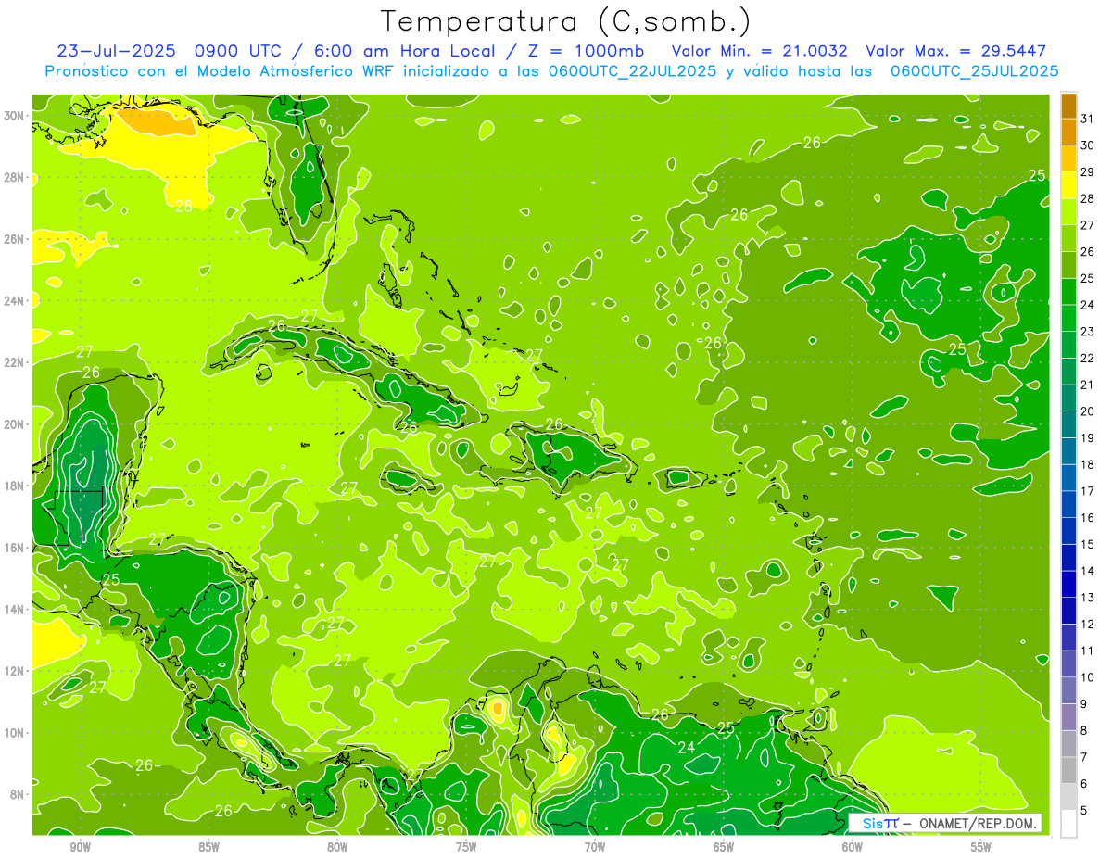Click the 90W longitude axis label

[80, 848]
